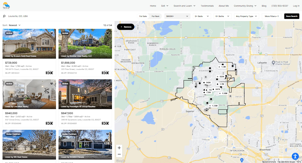Click IDX logo on $847,000 card
Screen dimensions: 302x163
tap(105, 123)
